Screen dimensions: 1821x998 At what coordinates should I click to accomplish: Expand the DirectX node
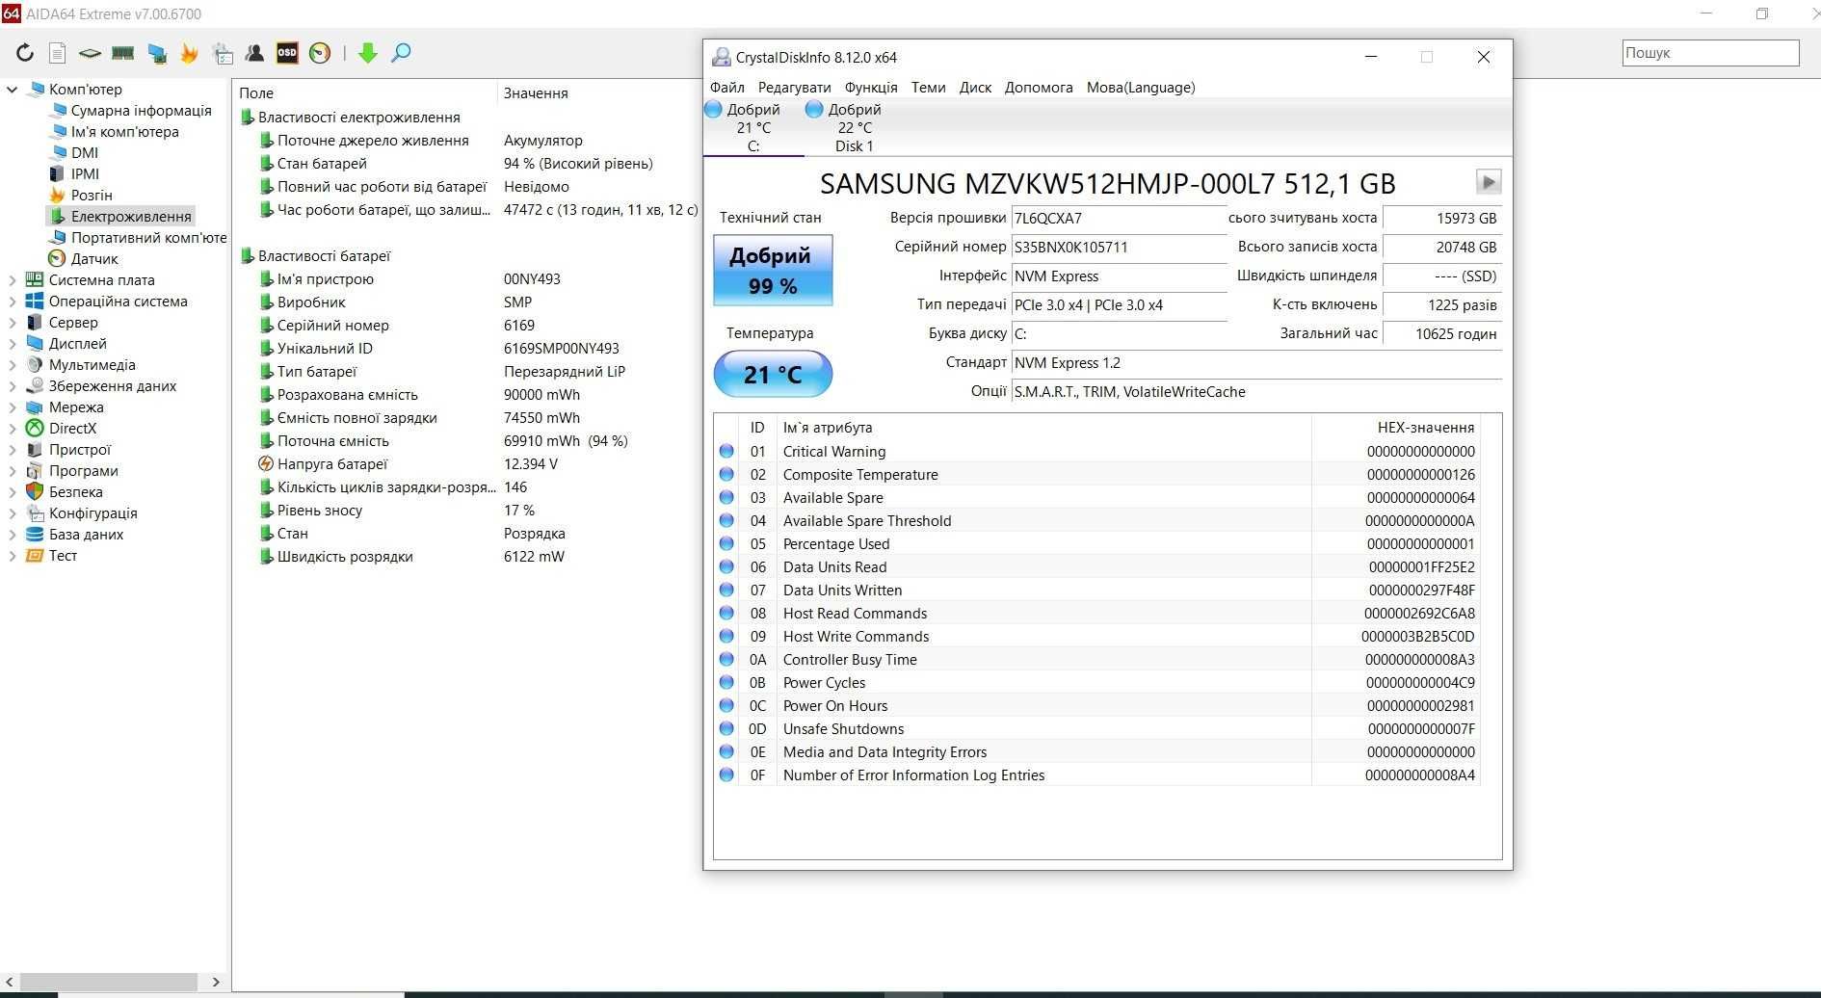pos(12,428)
